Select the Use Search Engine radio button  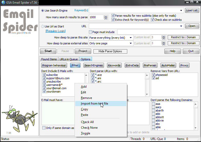(x=43, y=11)
